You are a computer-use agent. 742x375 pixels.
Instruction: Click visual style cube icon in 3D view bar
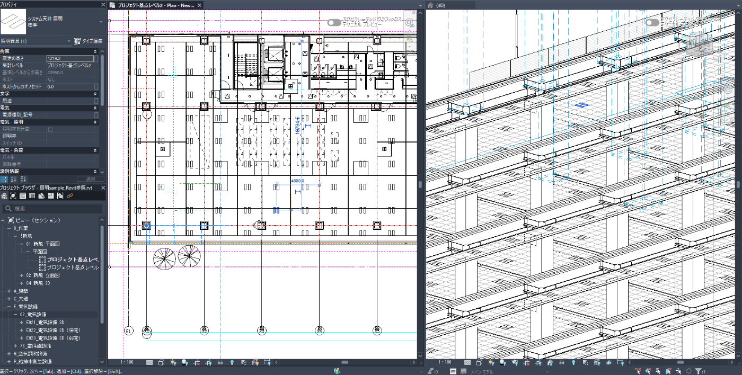pyautogui.click(x=480, y=363)
